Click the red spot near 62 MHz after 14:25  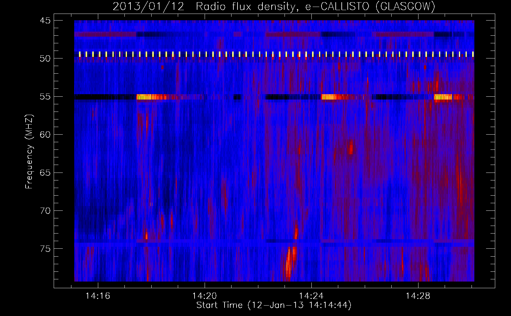pos(351,148)
